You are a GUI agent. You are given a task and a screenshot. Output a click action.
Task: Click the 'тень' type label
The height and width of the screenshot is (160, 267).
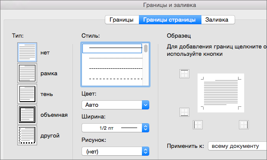click(x=47, y=94)
